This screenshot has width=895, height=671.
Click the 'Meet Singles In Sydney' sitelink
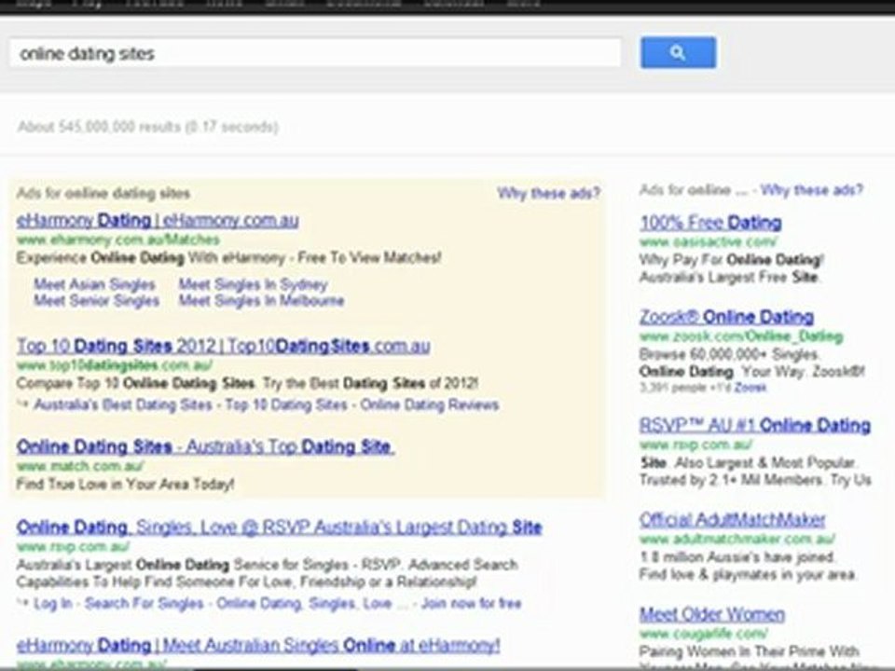pos(254,284)
